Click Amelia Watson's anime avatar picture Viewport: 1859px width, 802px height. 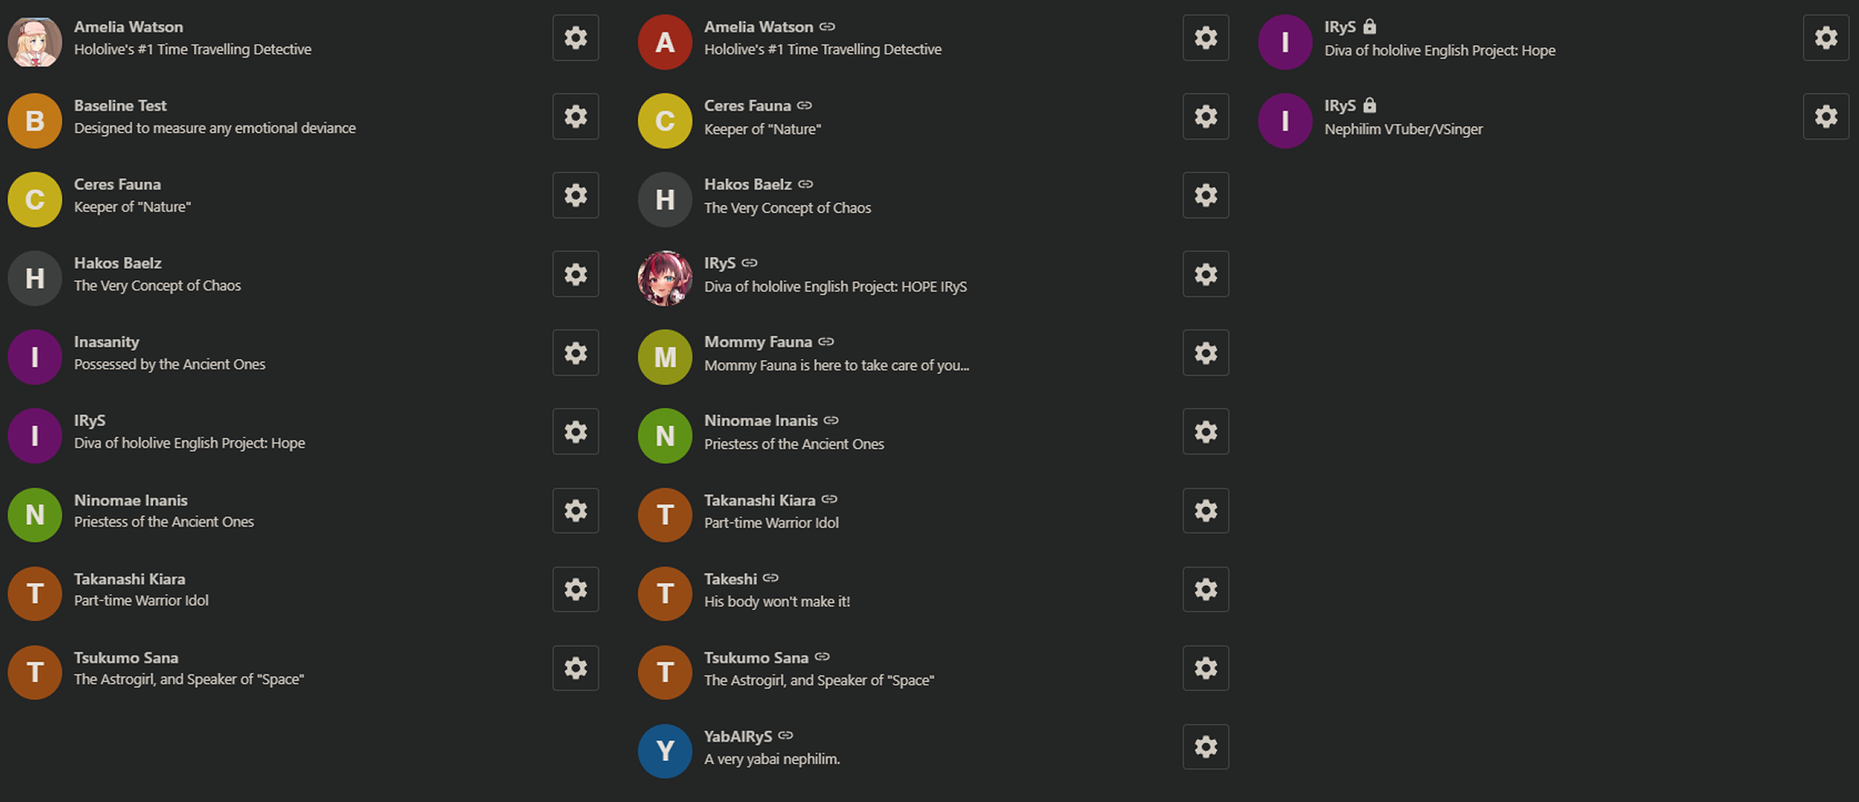point(35,42)
